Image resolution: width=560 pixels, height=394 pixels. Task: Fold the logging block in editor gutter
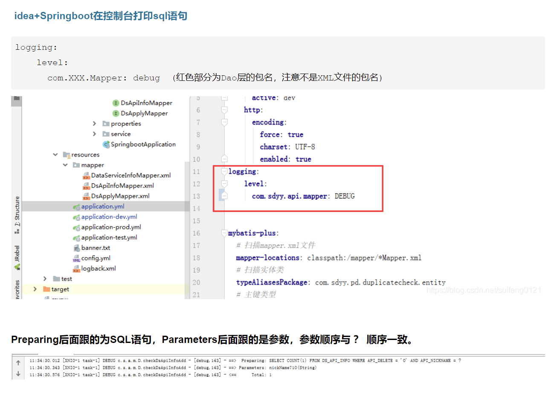click(x=224, y=171)
